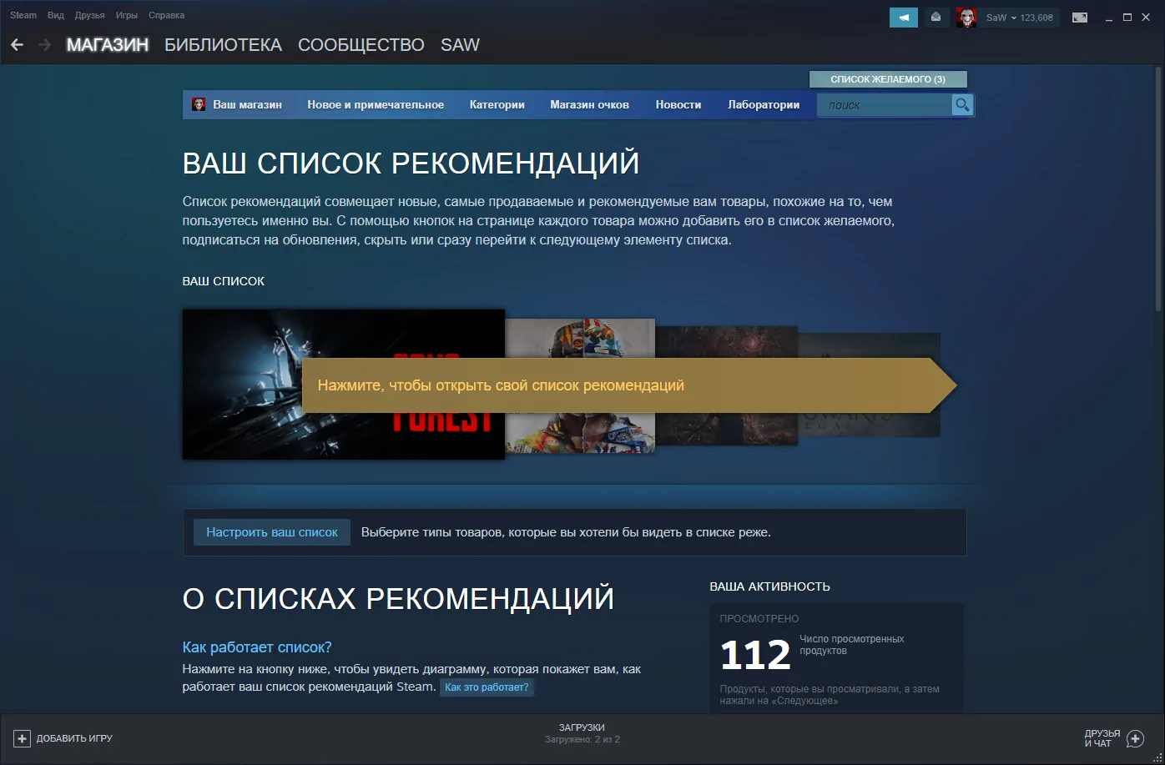This screenshot has width=1165, height=765.
Task: Click the plus icon for ДОБАВИТЬ ИГРУ
Action: coord(23,738)
